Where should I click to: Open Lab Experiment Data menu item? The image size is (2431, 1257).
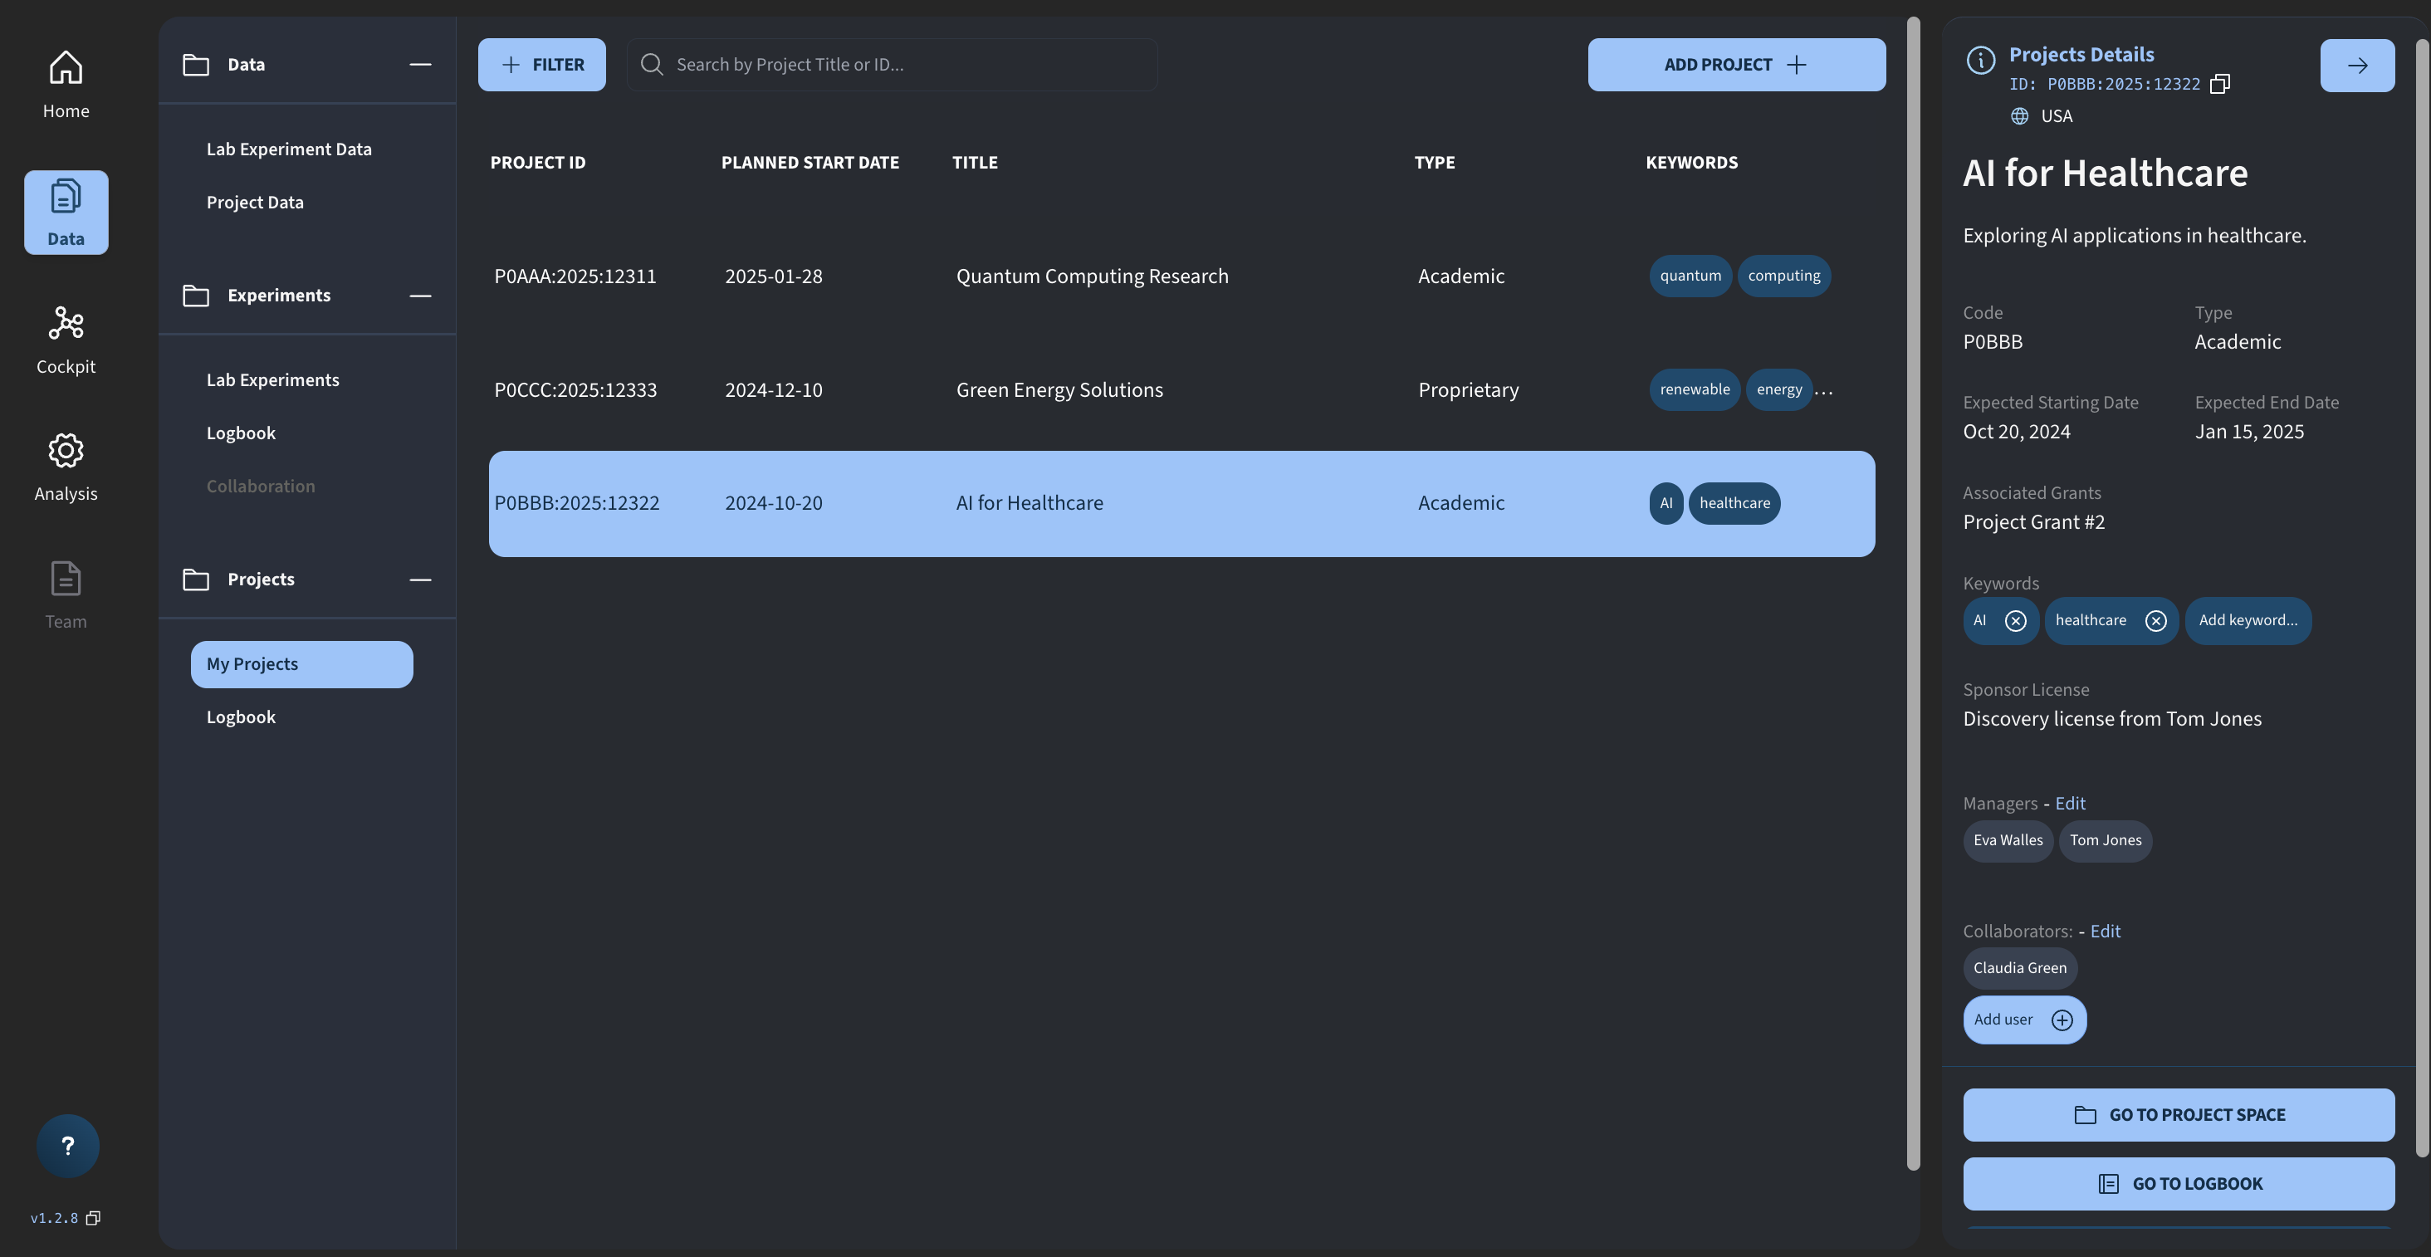289,149
